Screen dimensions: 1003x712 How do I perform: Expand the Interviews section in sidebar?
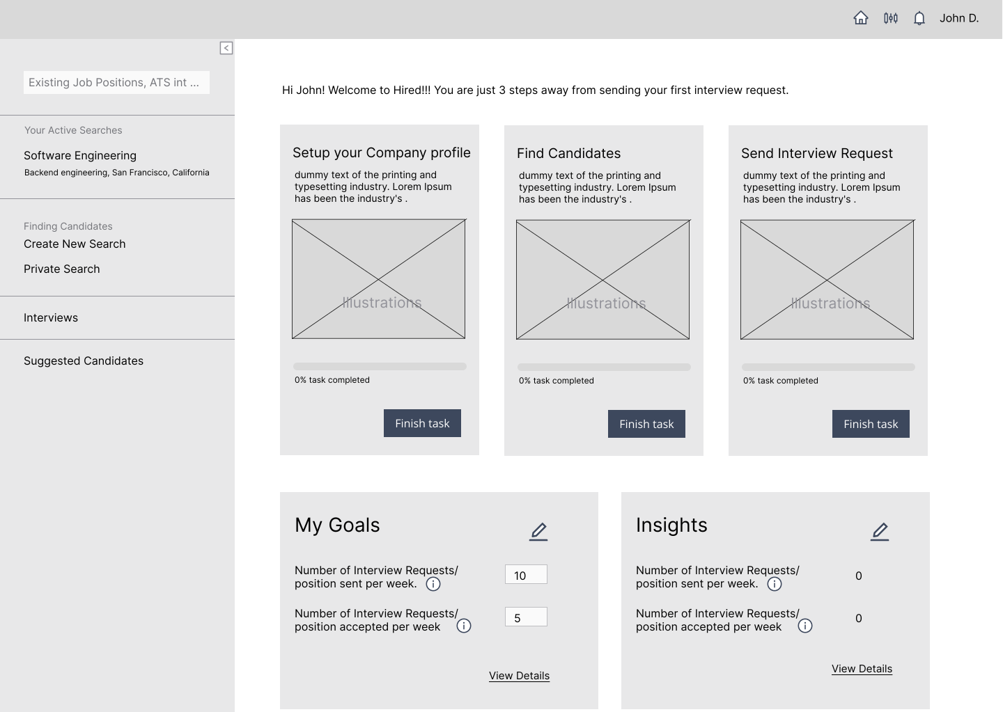click(x=50, y=317)
